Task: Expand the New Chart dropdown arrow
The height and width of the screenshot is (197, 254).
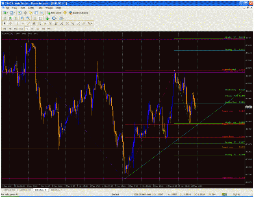Action: tap(7, 13)
